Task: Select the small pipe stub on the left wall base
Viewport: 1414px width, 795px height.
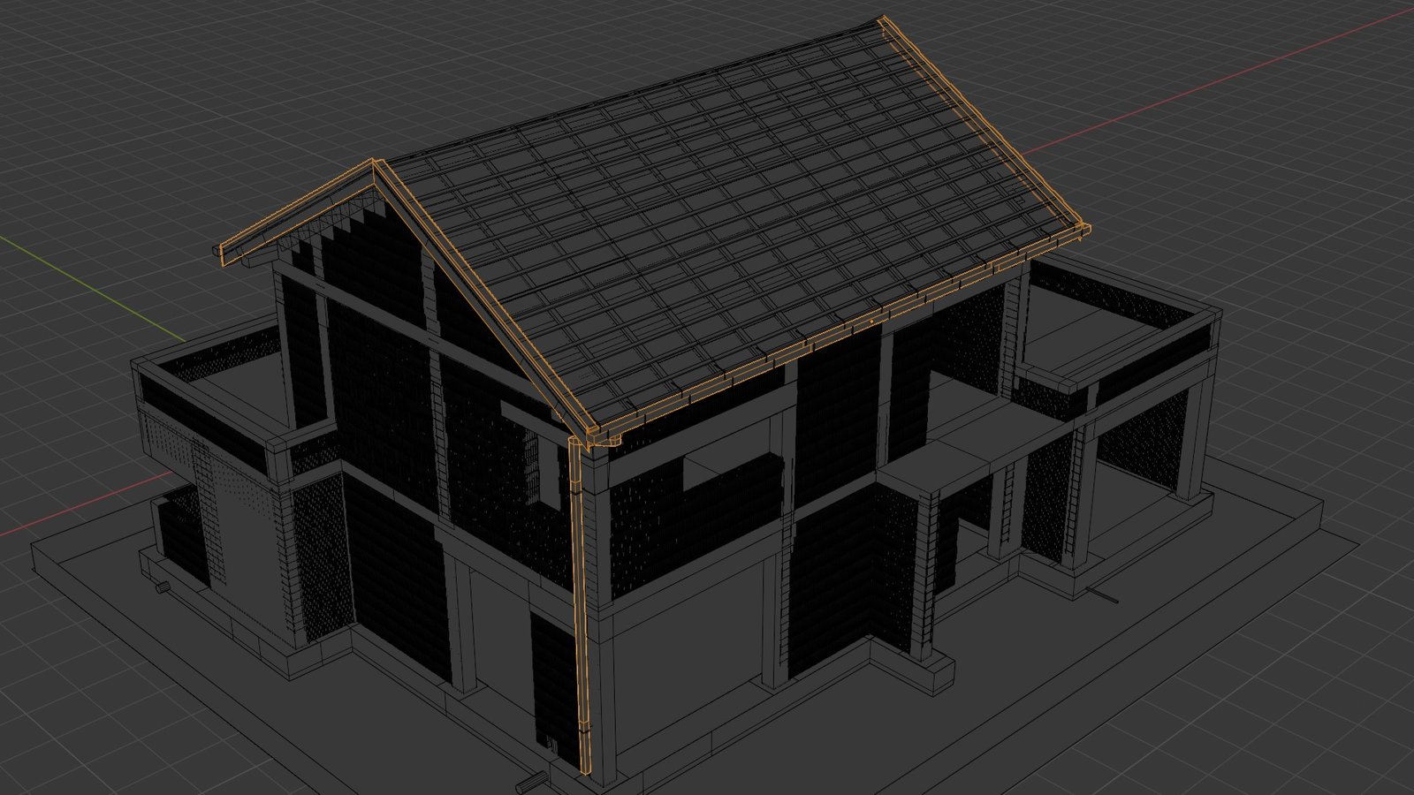Action: tap(163, 586)
